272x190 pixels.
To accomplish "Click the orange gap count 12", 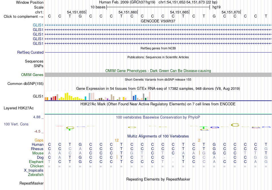I will pos(117,140).
